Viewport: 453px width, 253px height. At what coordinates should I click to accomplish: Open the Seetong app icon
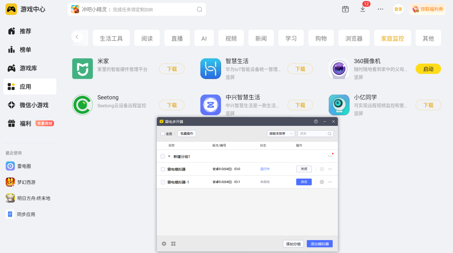(83, 105)
